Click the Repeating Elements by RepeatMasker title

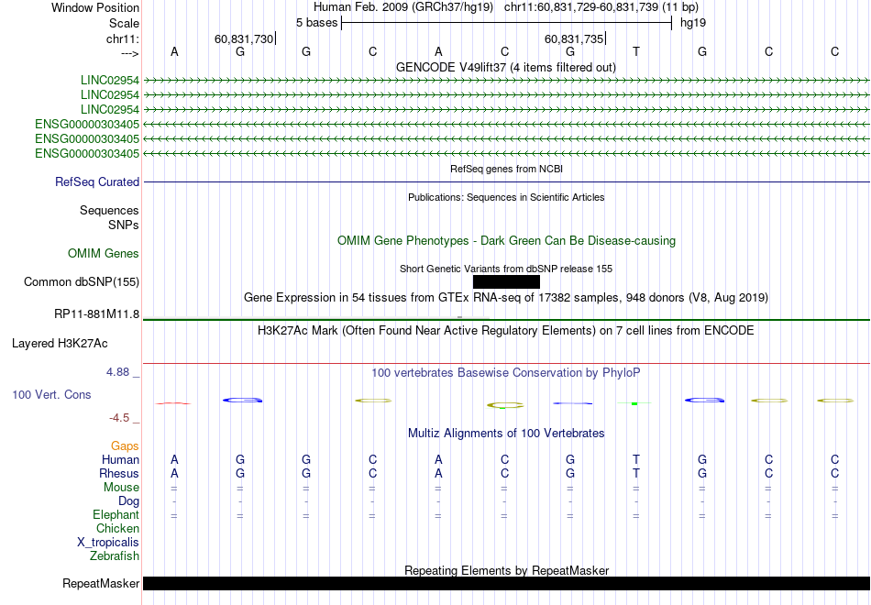[506, 570]
